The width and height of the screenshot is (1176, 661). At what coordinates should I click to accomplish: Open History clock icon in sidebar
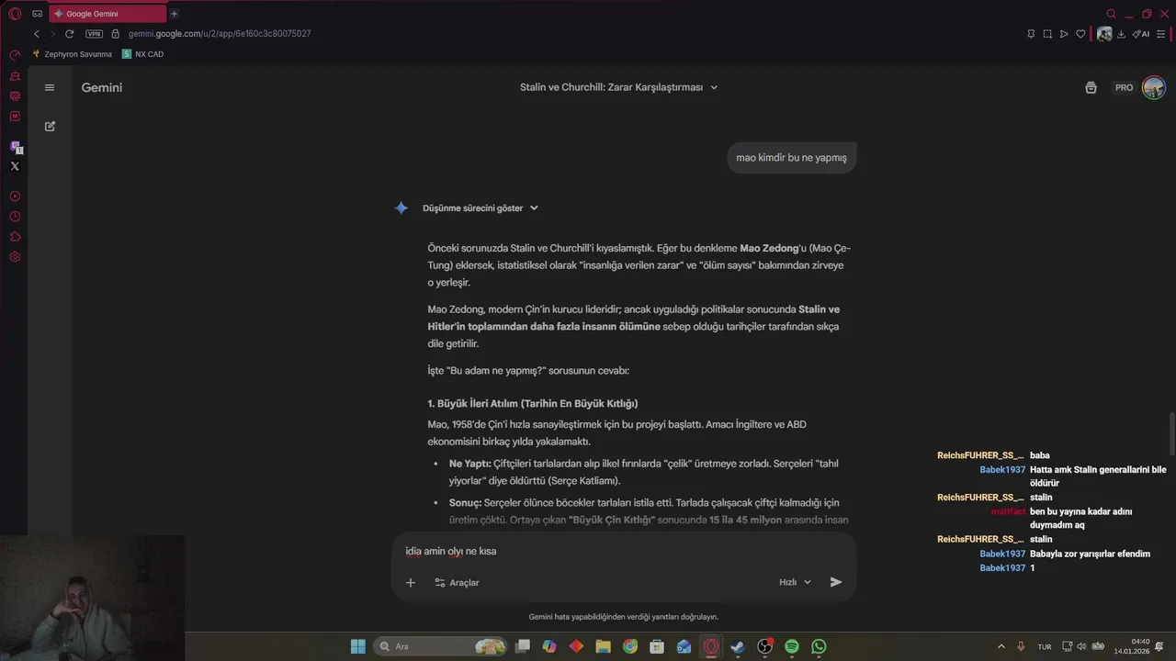point(15,217)
